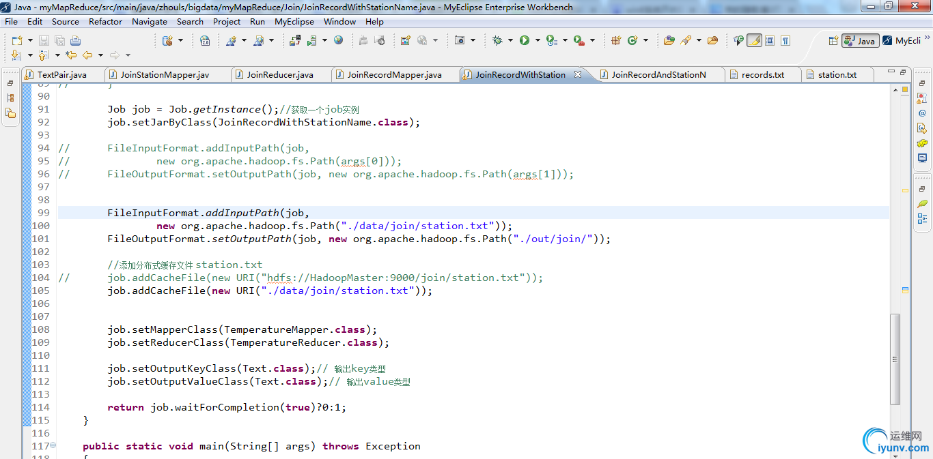Click line 105 job.addCacheFile code line
The width and height of the screenshot is (933, 459).
pos(270,291)
